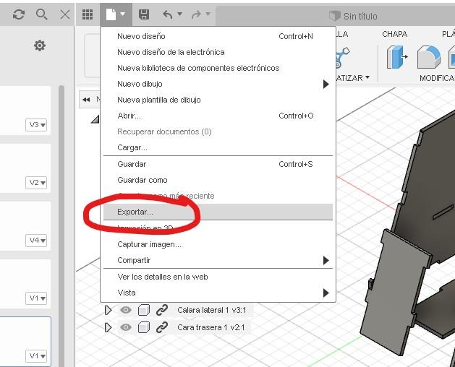Viewport: 455px width, 367px height.
Task: Collapse the browser with double-arrow icon
Action: (86, 100)
